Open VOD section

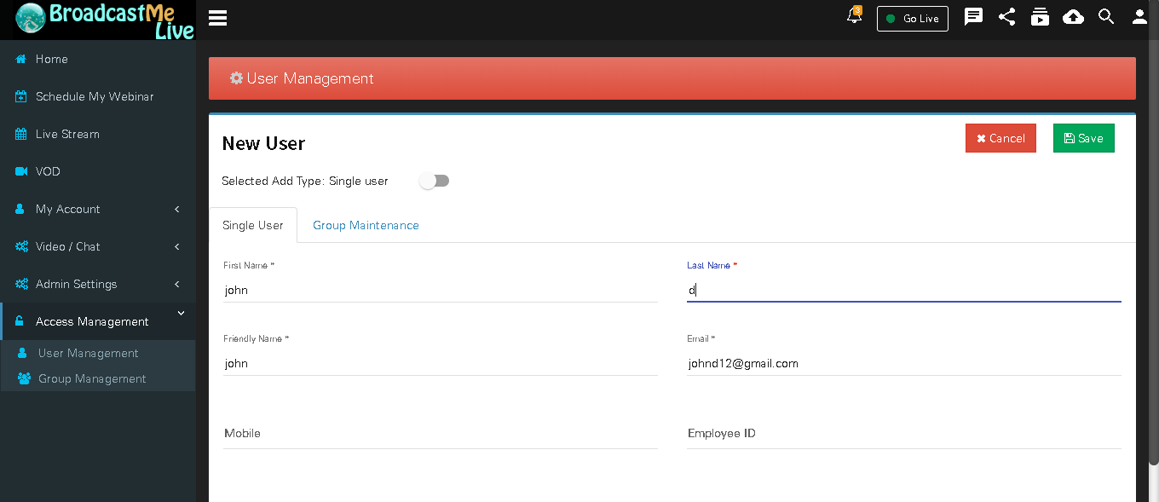[x=98, y=171]
